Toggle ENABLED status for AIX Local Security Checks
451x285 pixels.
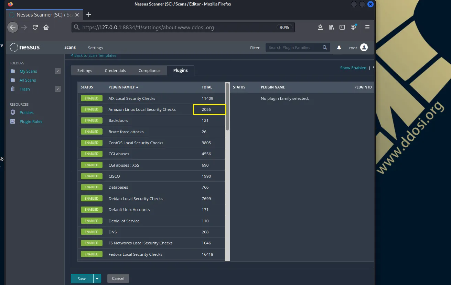tap(92, 98)
